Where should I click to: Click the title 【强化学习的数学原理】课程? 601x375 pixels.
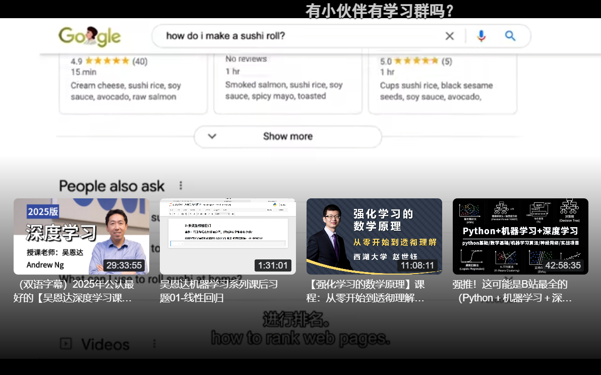[x=366, y=291]
